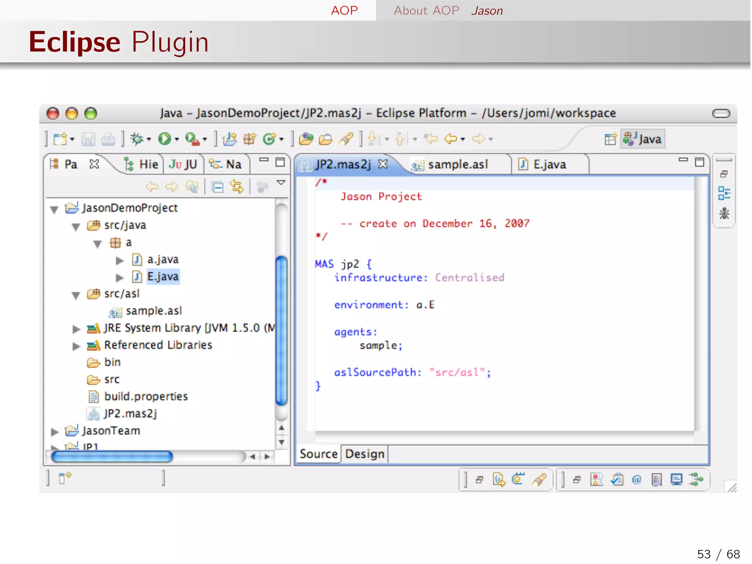Expand the Referenced Libraries node
The image size is (752, 564).
point(76,346)
